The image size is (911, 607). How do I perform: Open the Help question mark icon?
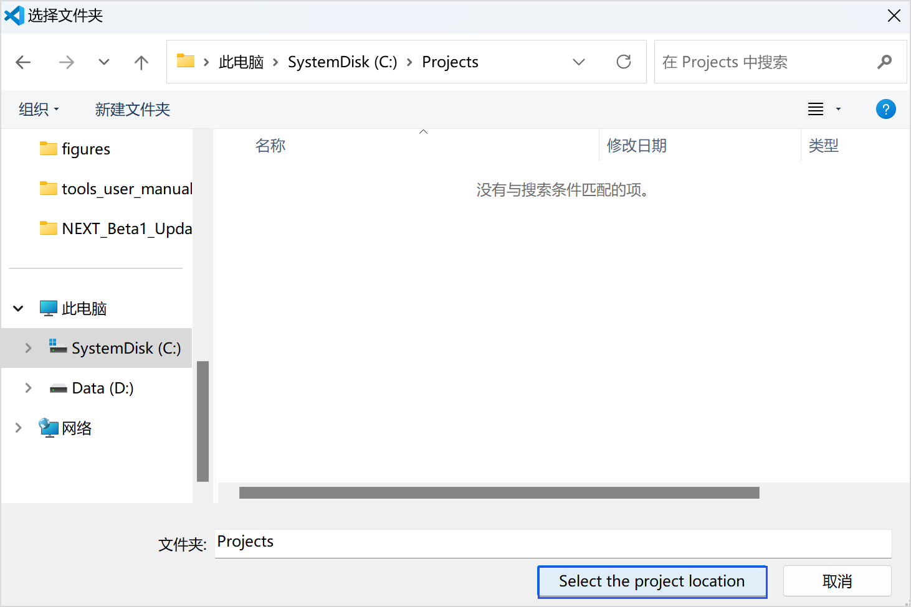coord(885,109)
